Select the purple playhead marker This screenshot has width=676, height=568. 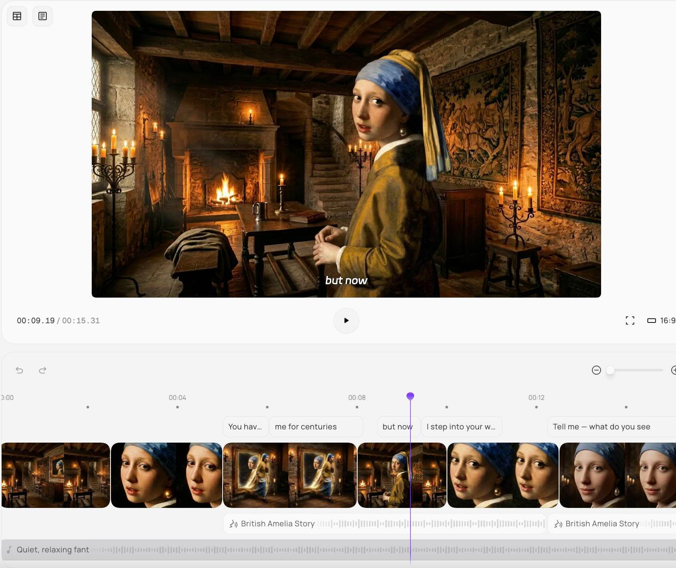click(410, 396)
